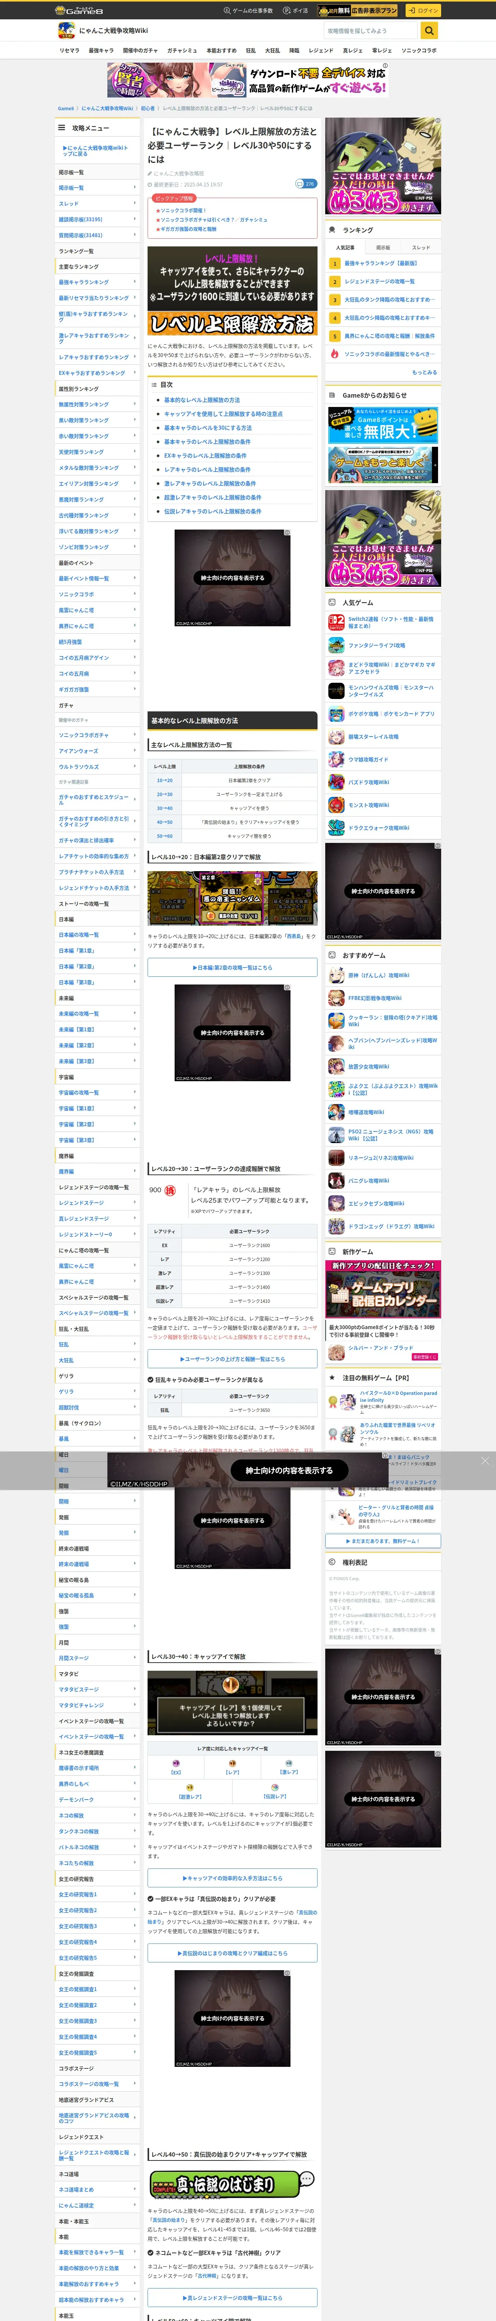Expand the 無属性対策ランキング sidebar row
496x2321 pixels.
click(x=98, y=405)
